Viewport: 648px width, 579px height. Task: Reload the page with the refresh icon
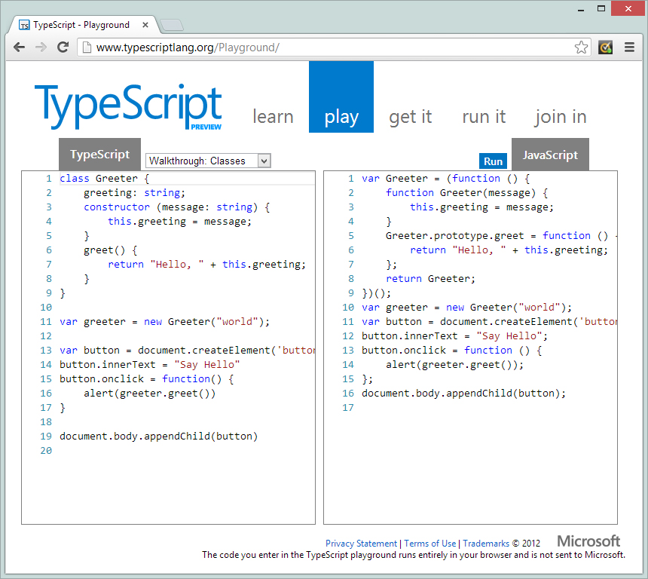point(63,47)
